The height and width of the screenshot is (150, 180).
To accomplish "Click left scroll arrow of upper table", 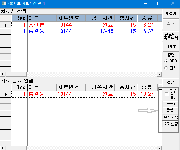I will coord(2,74).
